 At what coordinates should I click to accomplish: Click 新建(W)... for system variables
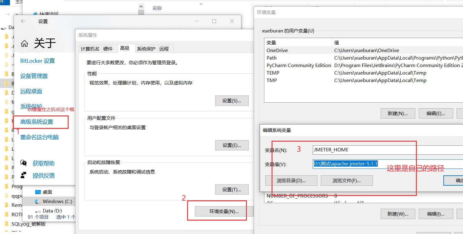[x=398, y=214]
